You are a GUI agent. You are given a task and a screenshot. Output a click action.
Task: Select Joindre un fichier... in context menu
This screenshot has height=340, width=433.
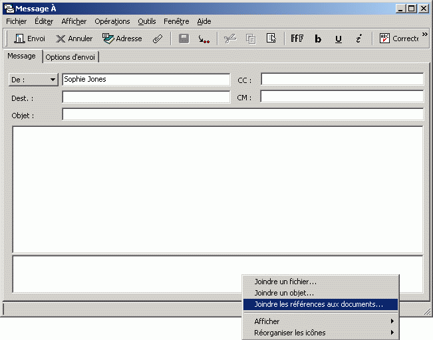click(321, 282)
